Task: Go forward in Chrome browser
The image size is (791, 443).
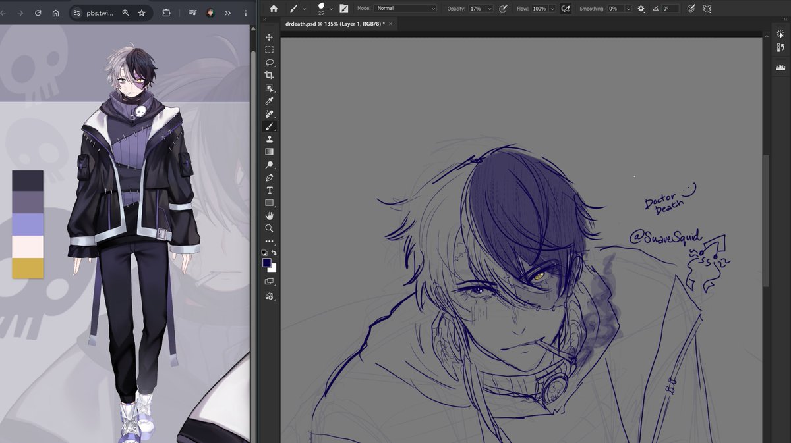Action: coord(20,13)
